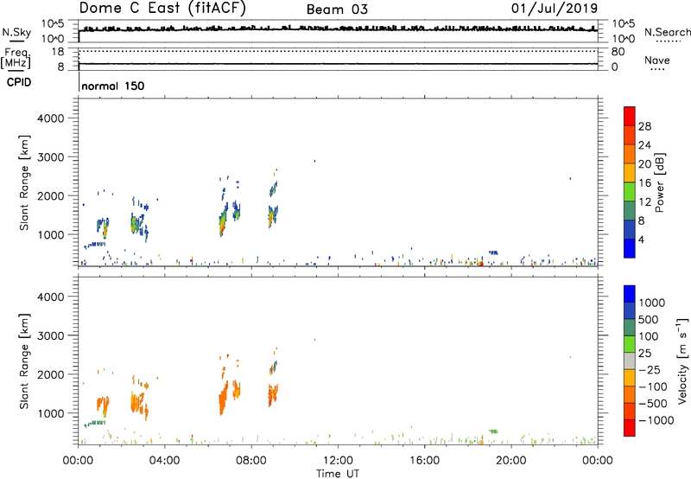This screenshot has width=691, height=479.
Task: Click the '12:00' time tick label
Action: coord(338,461)
